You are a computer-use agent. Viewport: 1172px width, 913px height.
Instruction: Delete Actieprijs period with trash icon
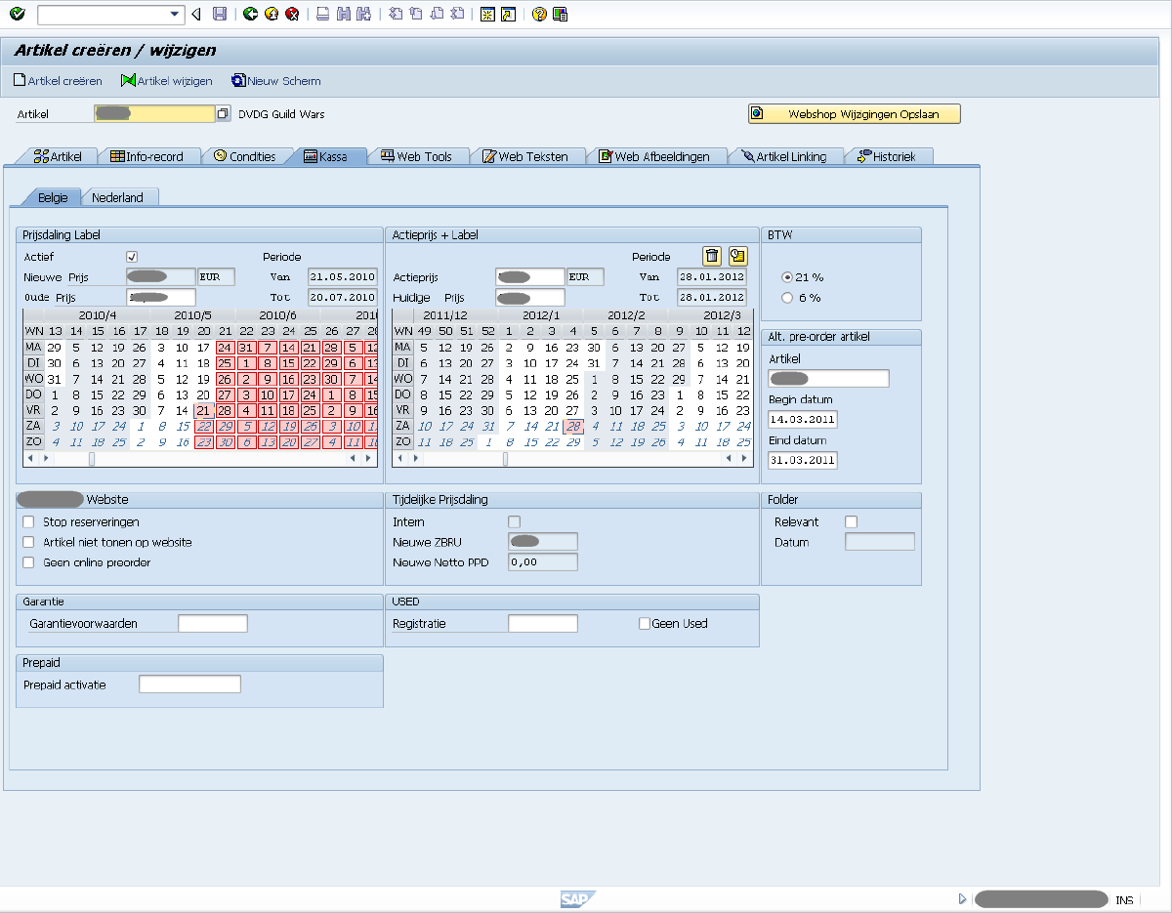tap(712, 256)
